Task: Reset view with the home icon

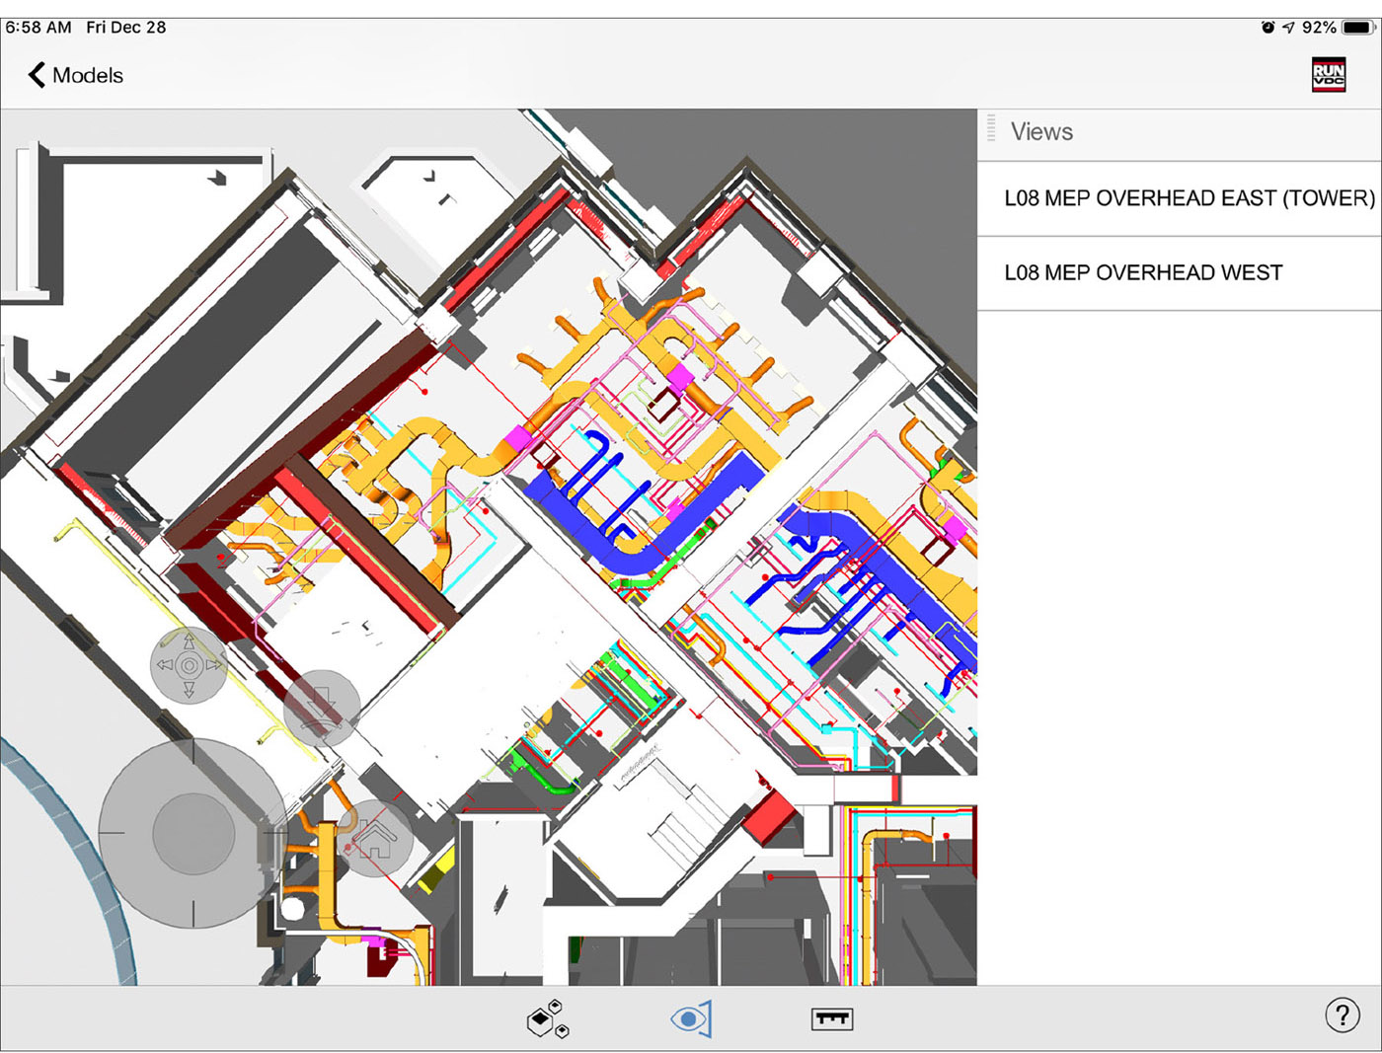Action: click(x=375, y=839)
